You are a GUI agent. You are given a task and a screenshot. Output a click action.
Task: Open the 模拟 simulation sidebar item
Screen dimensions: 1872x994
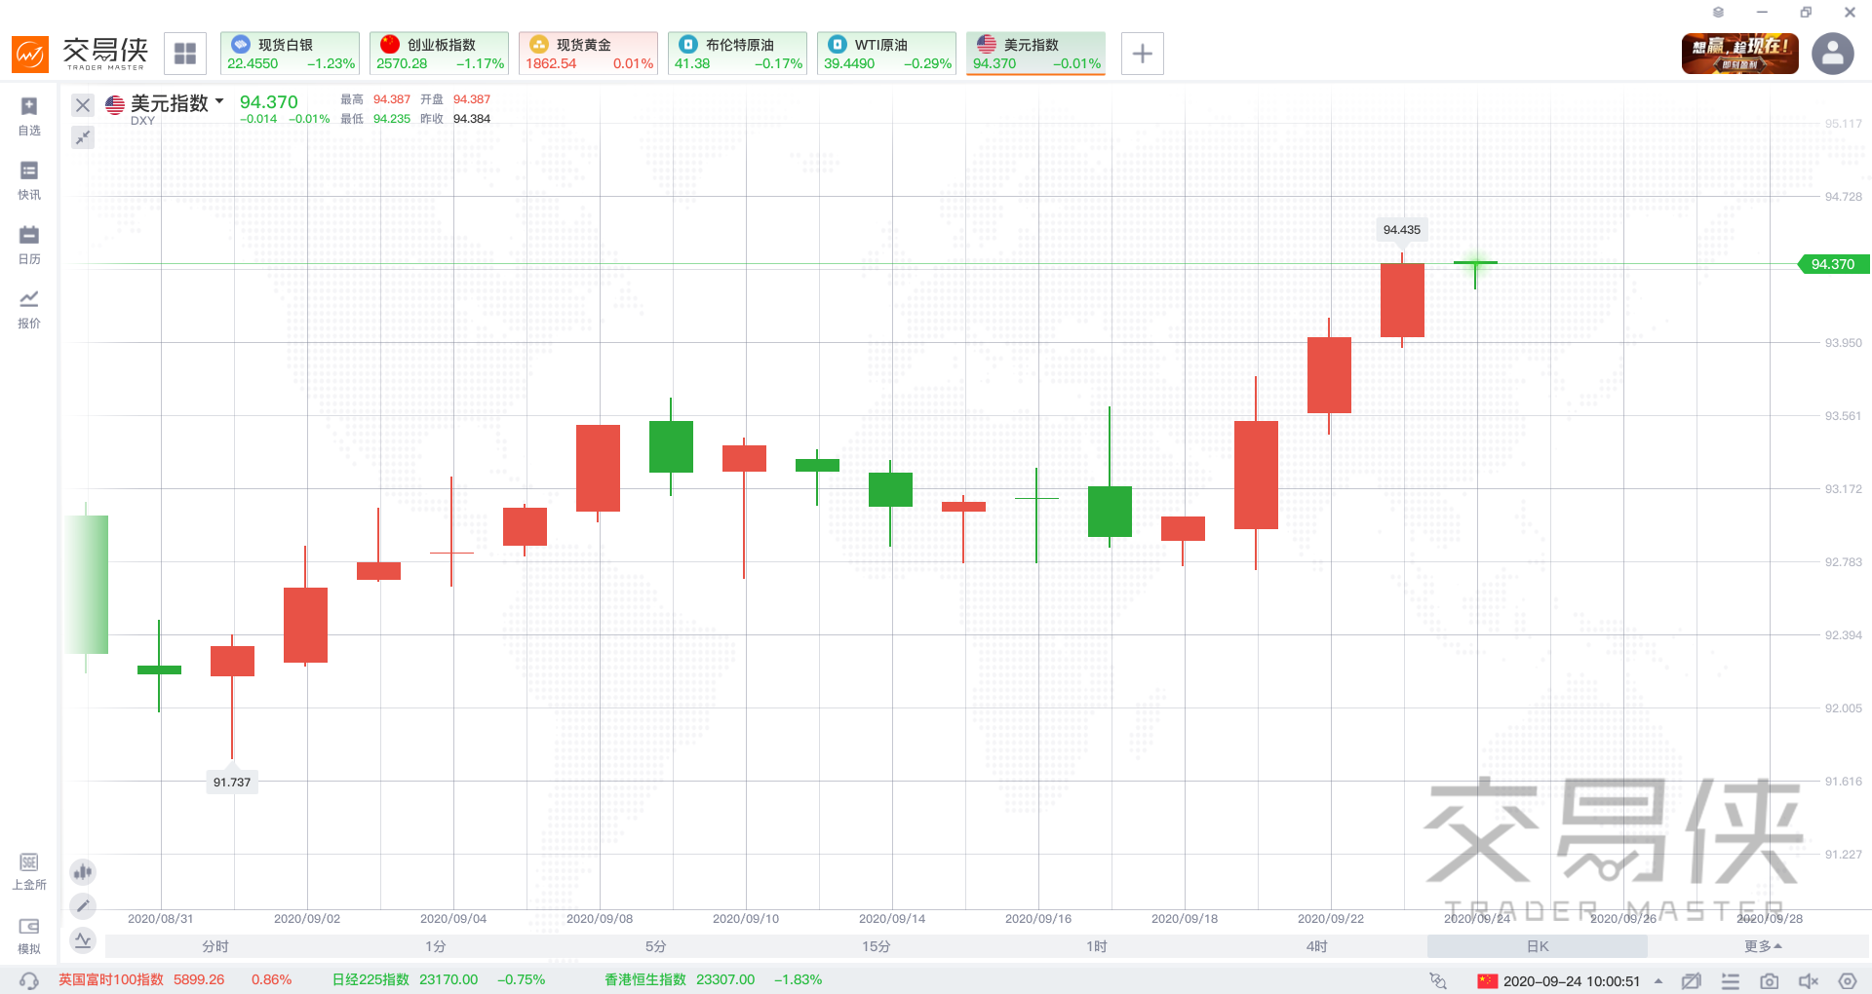(x=29, y=936)
